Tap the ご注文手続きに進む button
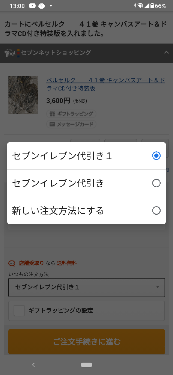The image size is (173, 375). click(x=86, y=342)
